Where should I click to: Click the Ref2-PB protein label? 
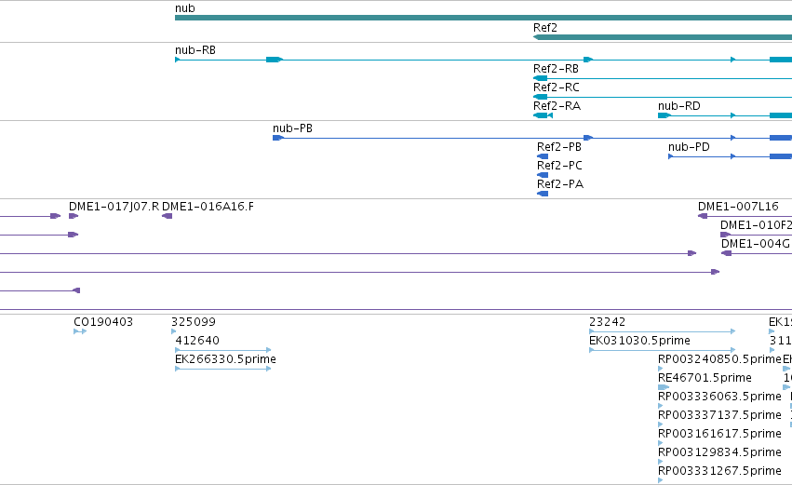(559, 147)
